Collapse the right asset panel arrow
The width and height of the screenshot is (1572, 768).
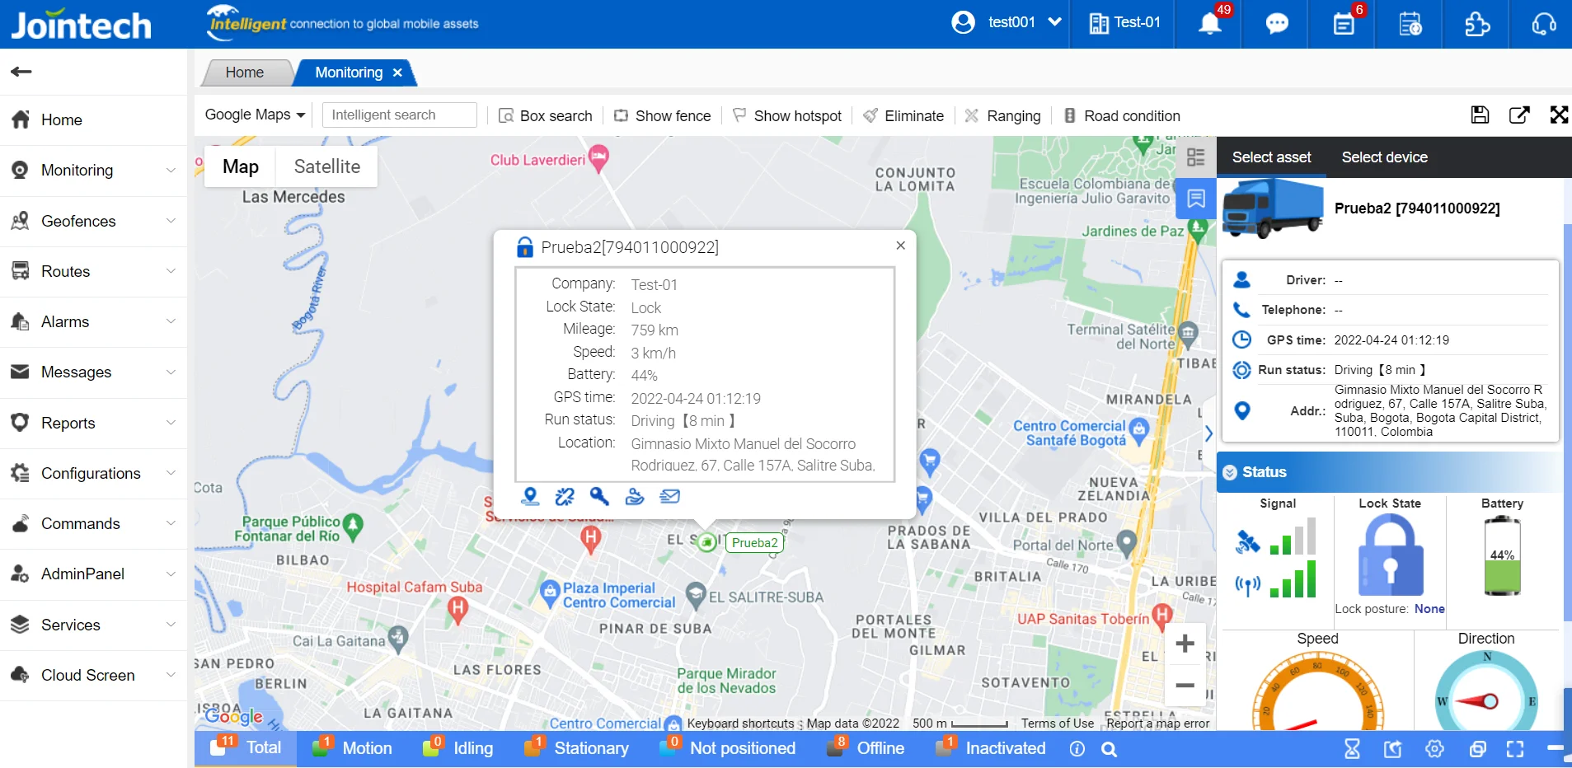point(1208,433)
